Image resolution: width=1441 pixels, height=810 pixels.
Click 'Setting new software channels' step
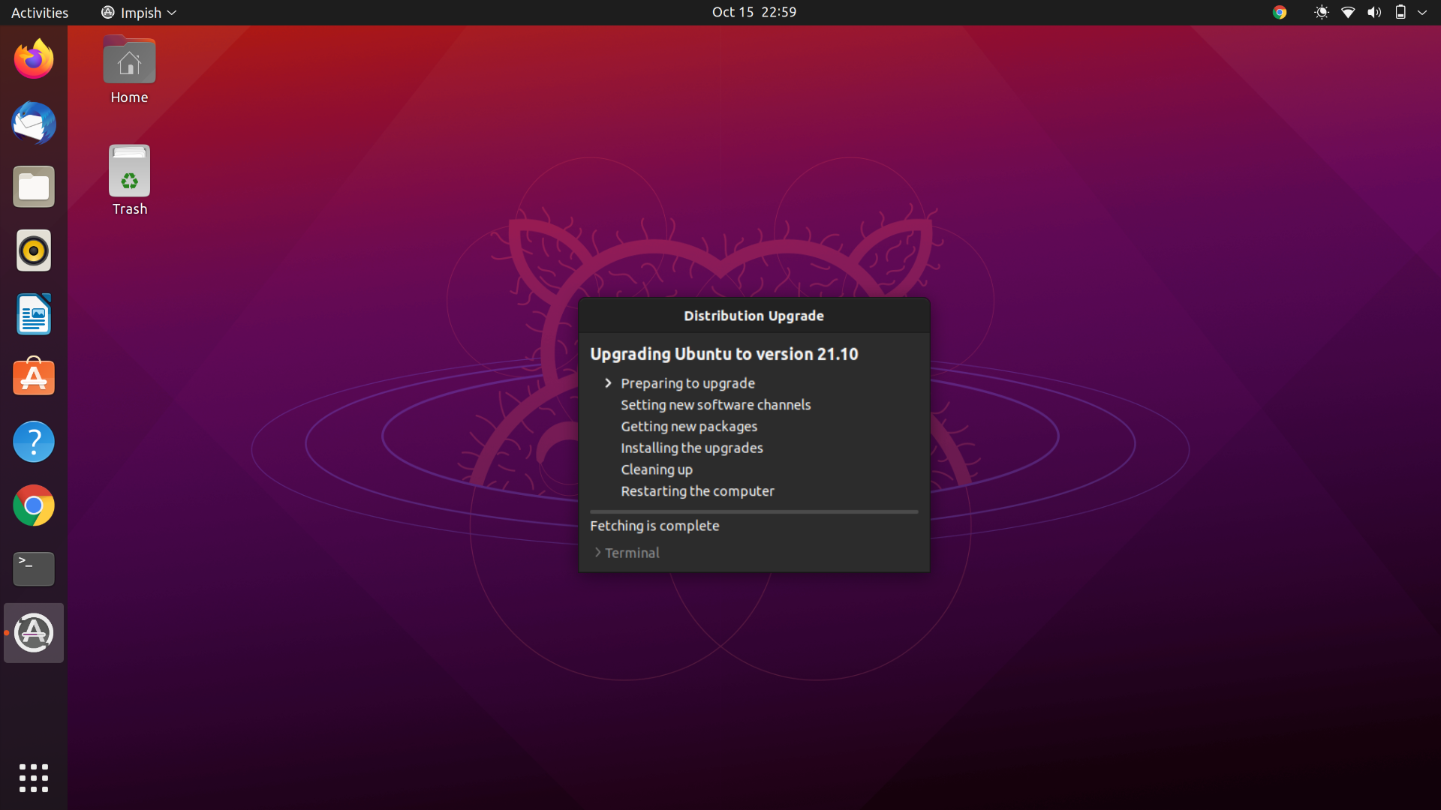pyautogui.click(x=716, y=405)
